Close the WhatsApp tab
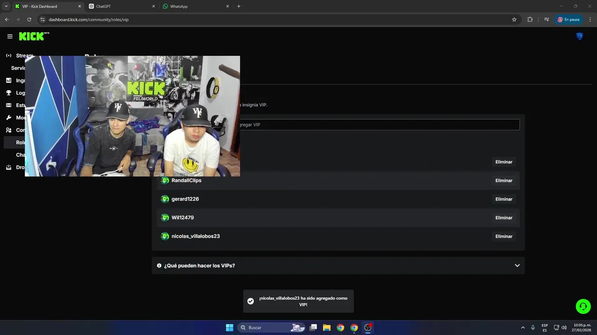This screenshot has width=597, height=335. (x=228, y=7)
